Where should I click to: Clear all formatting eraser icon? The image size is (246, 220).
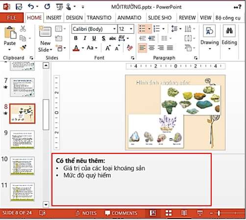pyautogui.click(x=130, y=48)
